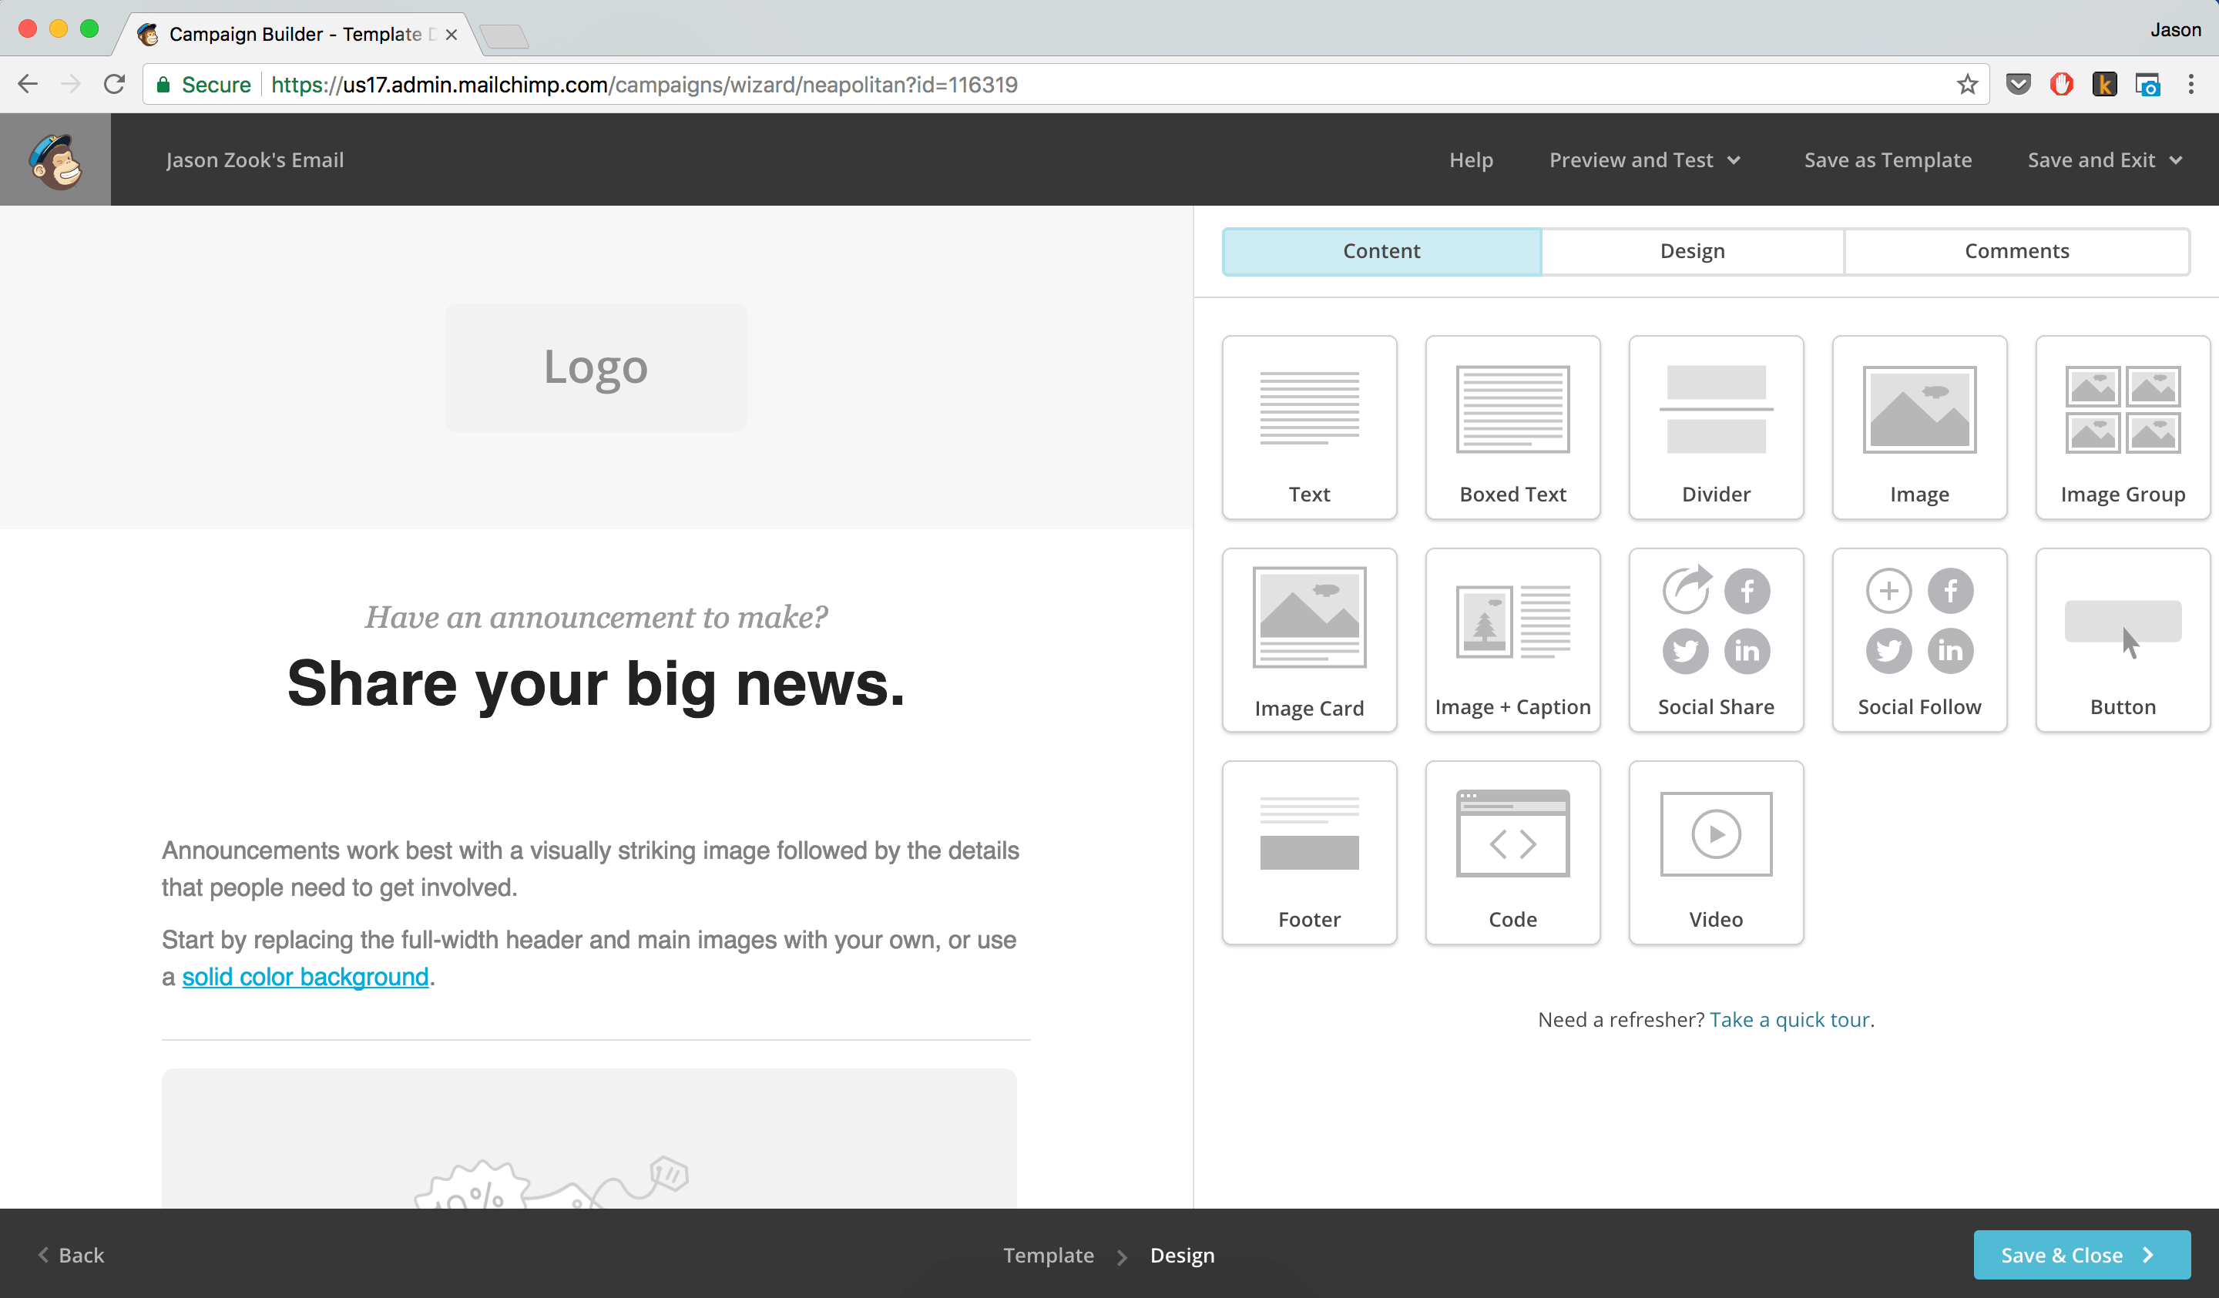Expand the Save and Exit options

(x=2104, y=159)
